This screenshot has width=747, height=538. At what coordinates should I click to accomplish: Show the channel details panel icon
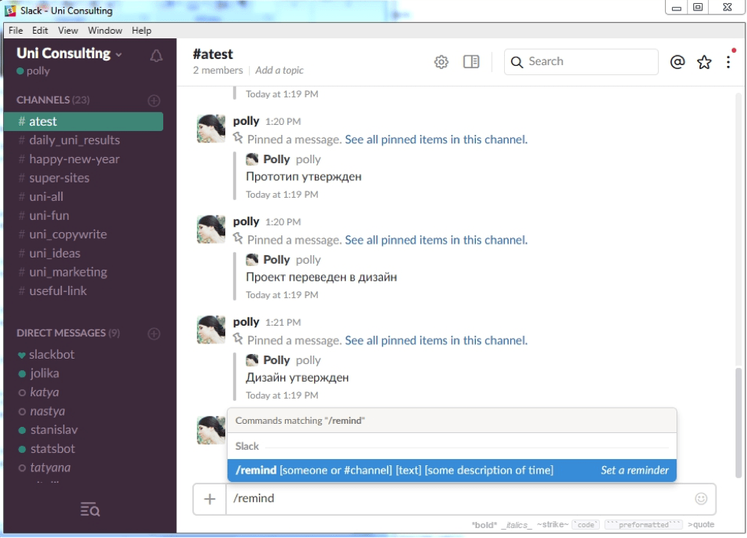[x=470, y=62]
